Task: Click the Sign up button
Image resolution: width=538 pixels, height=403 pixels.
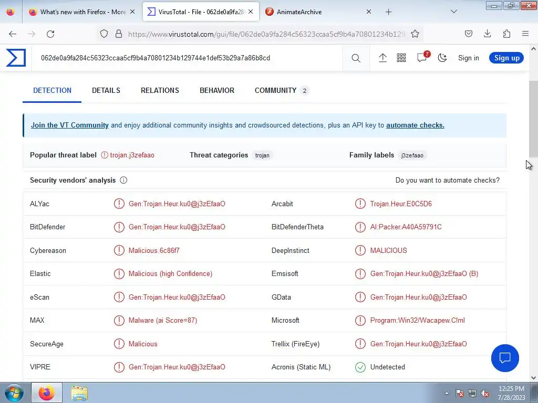Action: coord(506,58)
